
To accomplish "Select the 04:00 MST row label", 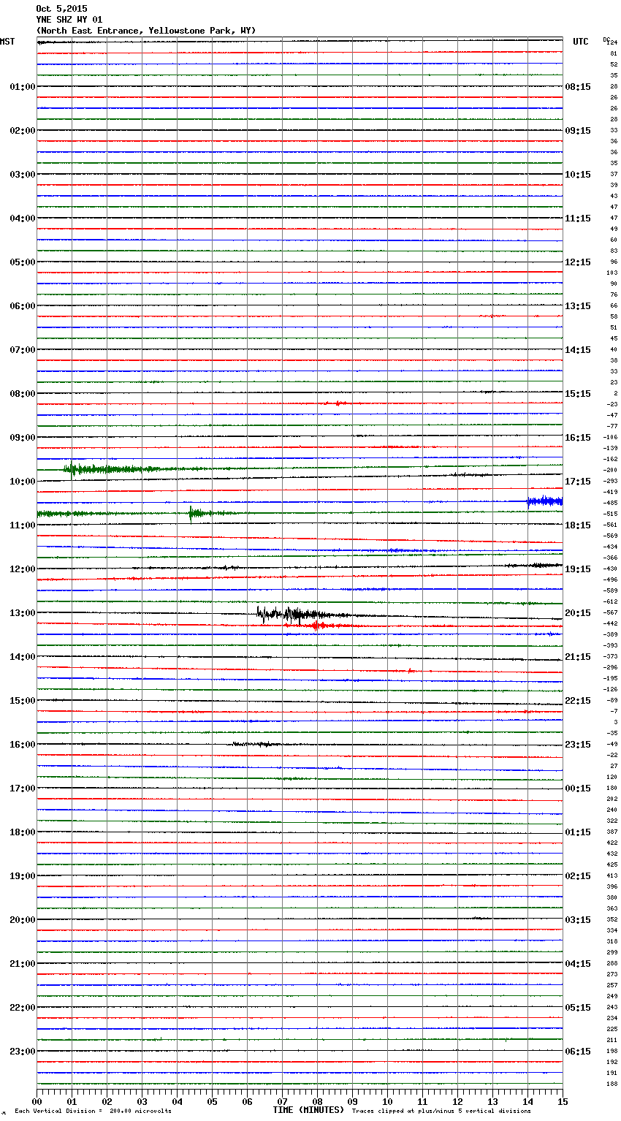I will click(23, 218).
